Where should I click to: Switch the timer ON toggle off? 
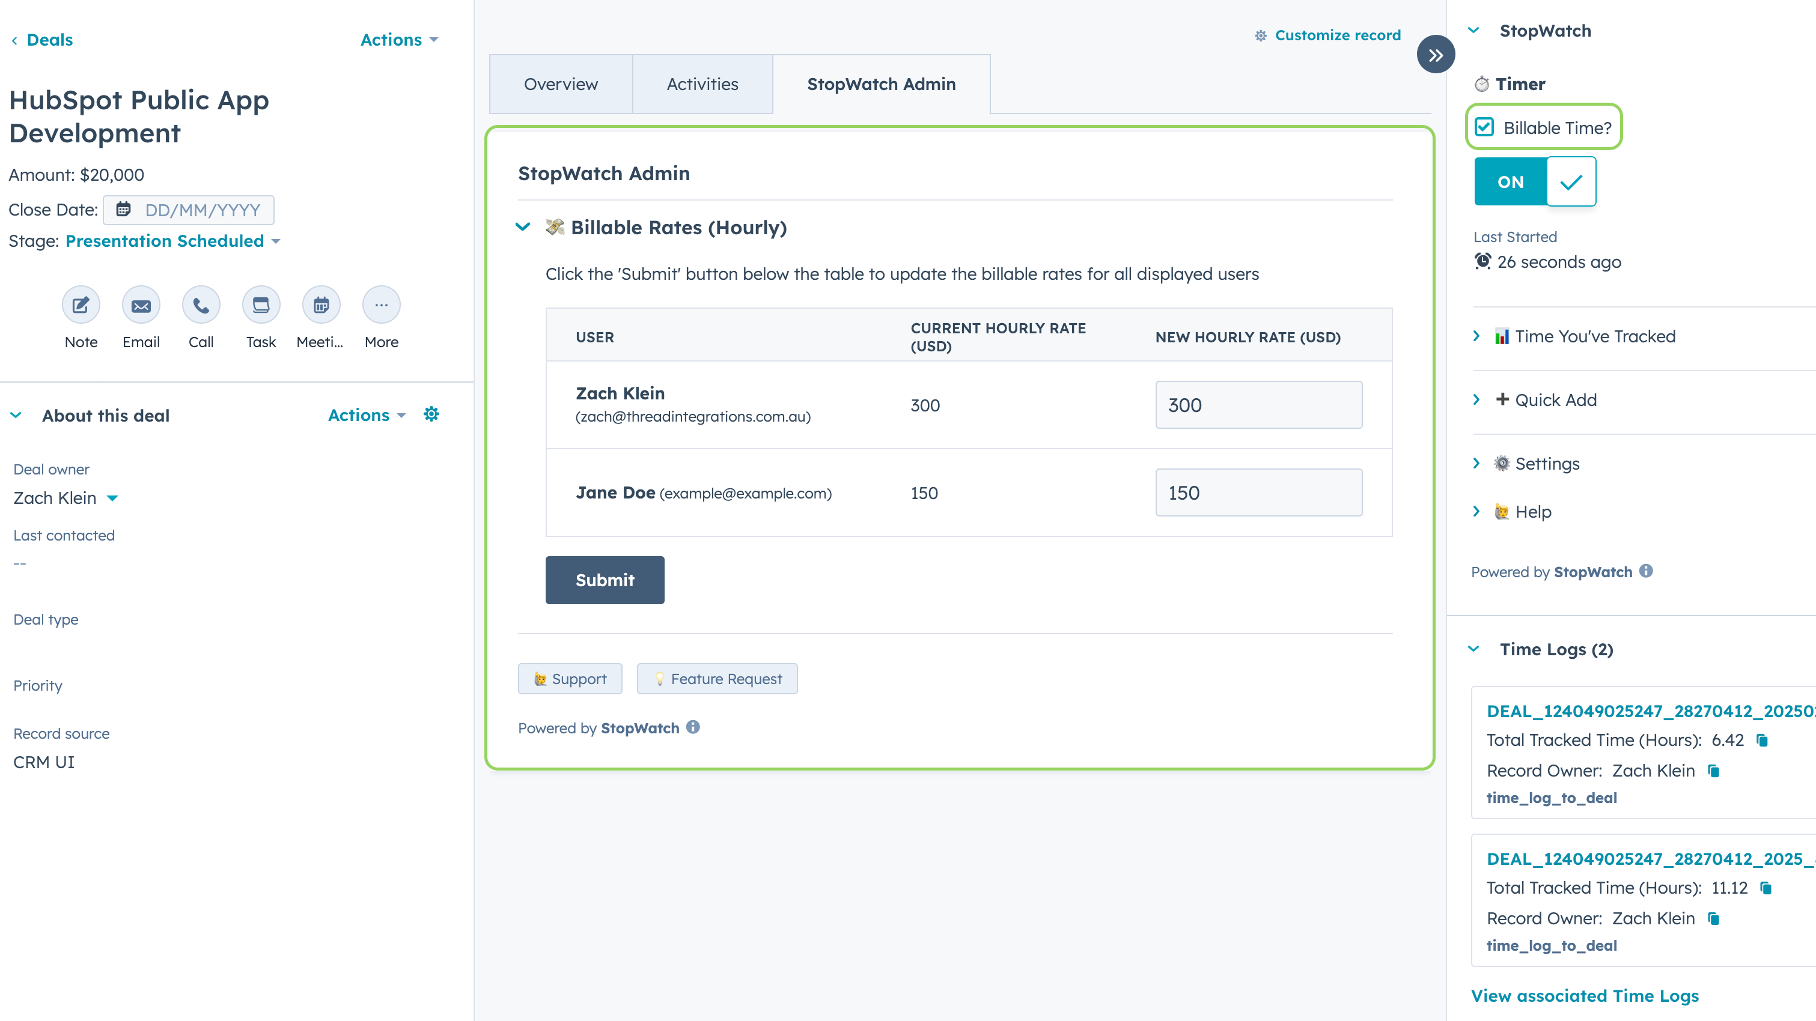[1535, 182]
